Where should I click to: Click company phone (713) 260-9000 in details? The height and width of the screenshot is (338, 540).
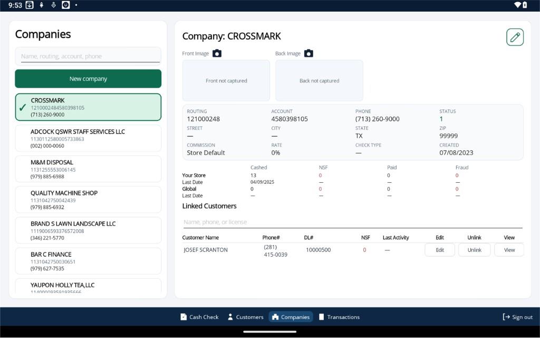click(x=378, y=119)
